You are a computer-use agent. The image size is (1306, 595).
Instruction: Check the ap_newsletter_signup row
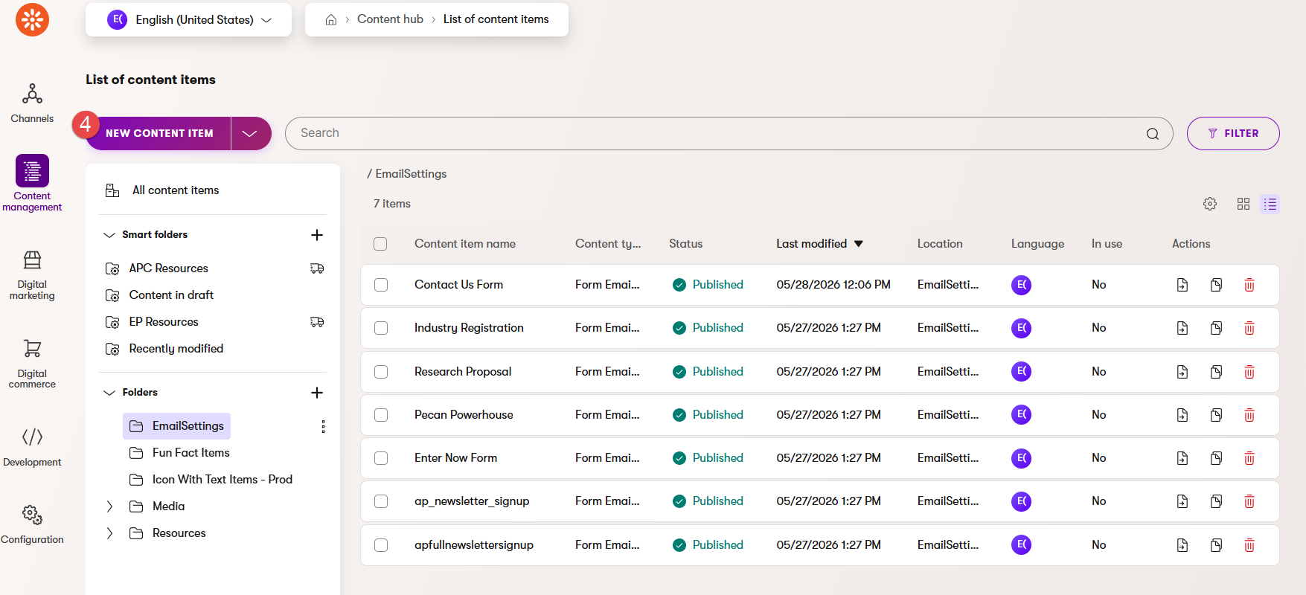[x=381, y=501]
